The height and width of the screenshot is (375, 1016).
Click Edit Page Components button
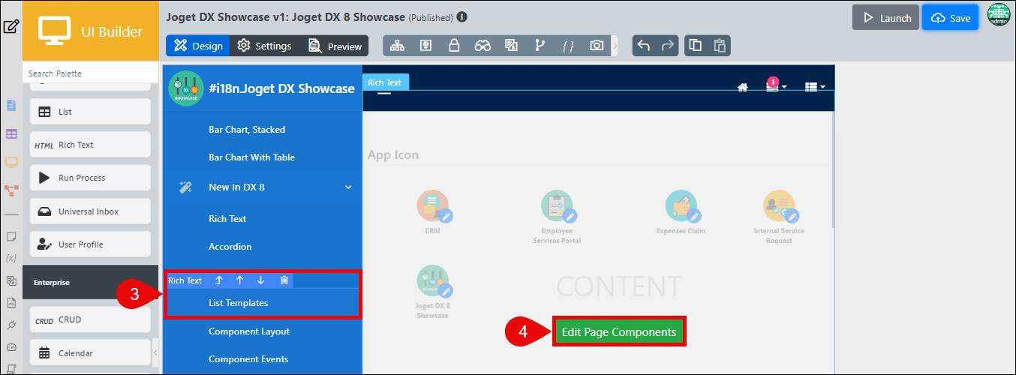point(619,331)
